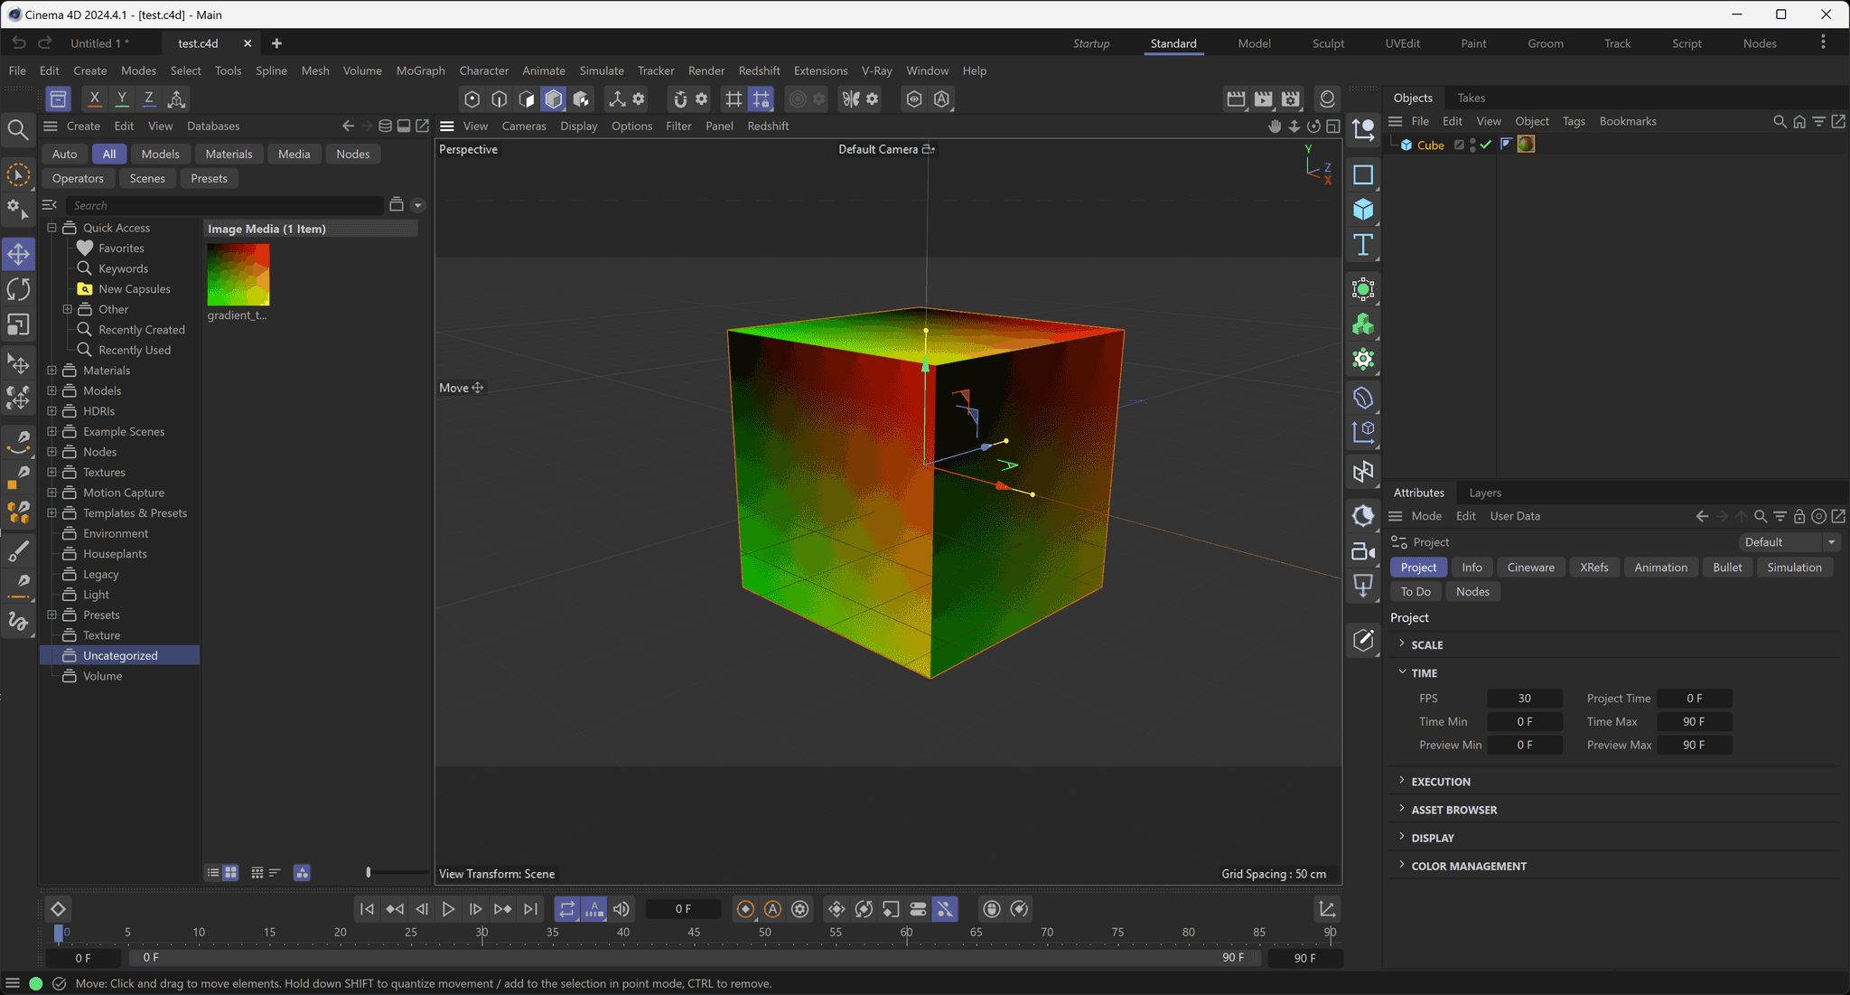Image resolution: width=1850 pixels, height=995 pixels.
Task: Collapse the TIME section
Action: tap(1402, 672)
